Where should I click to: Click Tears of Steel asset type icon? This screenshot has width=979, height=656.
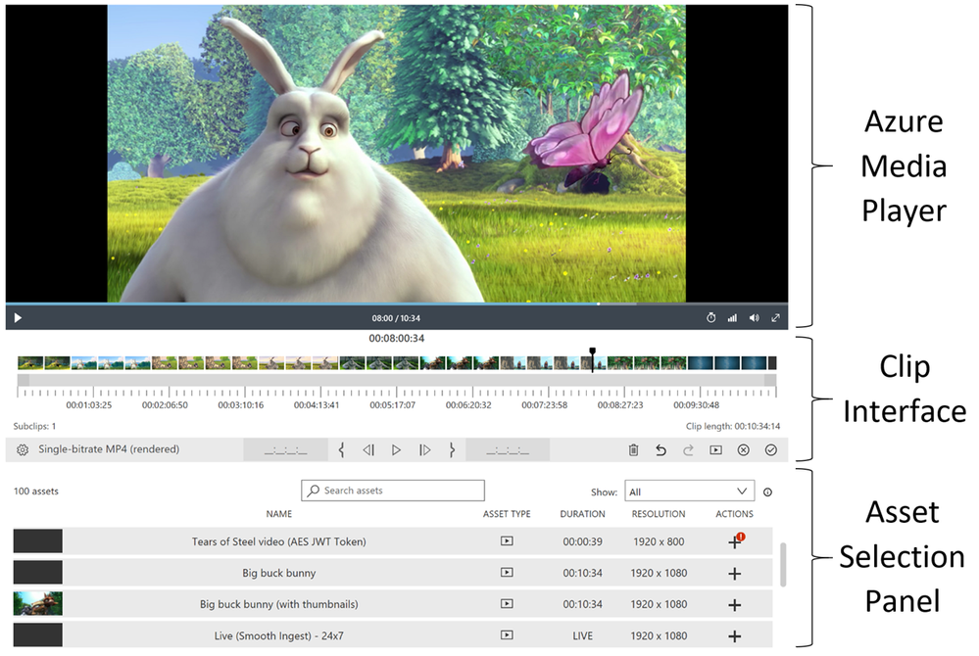click(507, 541)
